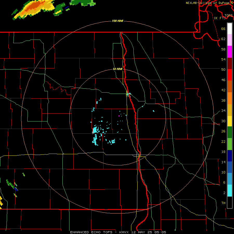Click the legend value 58

click(x=223, y=49)
